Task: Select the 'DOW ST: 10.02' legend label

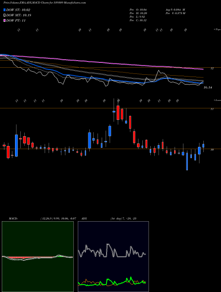Action: 18,10
